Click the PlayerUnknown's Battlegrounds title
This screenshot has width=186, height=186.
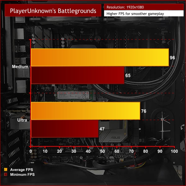[53, 11]
